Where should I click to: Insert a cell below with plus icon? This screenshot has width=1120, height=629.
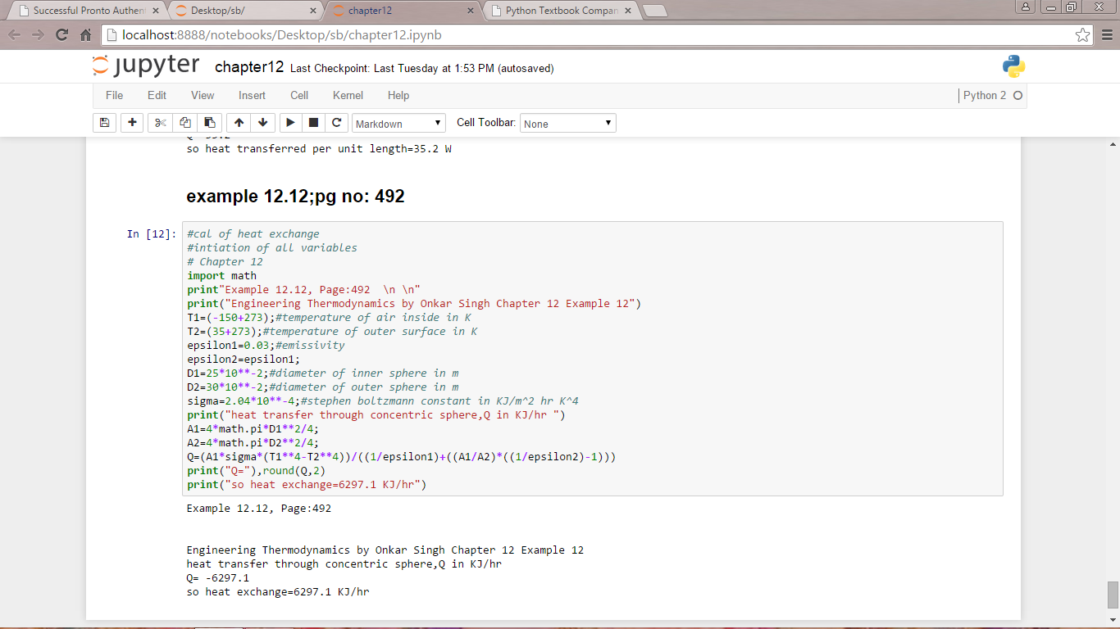pyautogui.click(x=132, y=123)
